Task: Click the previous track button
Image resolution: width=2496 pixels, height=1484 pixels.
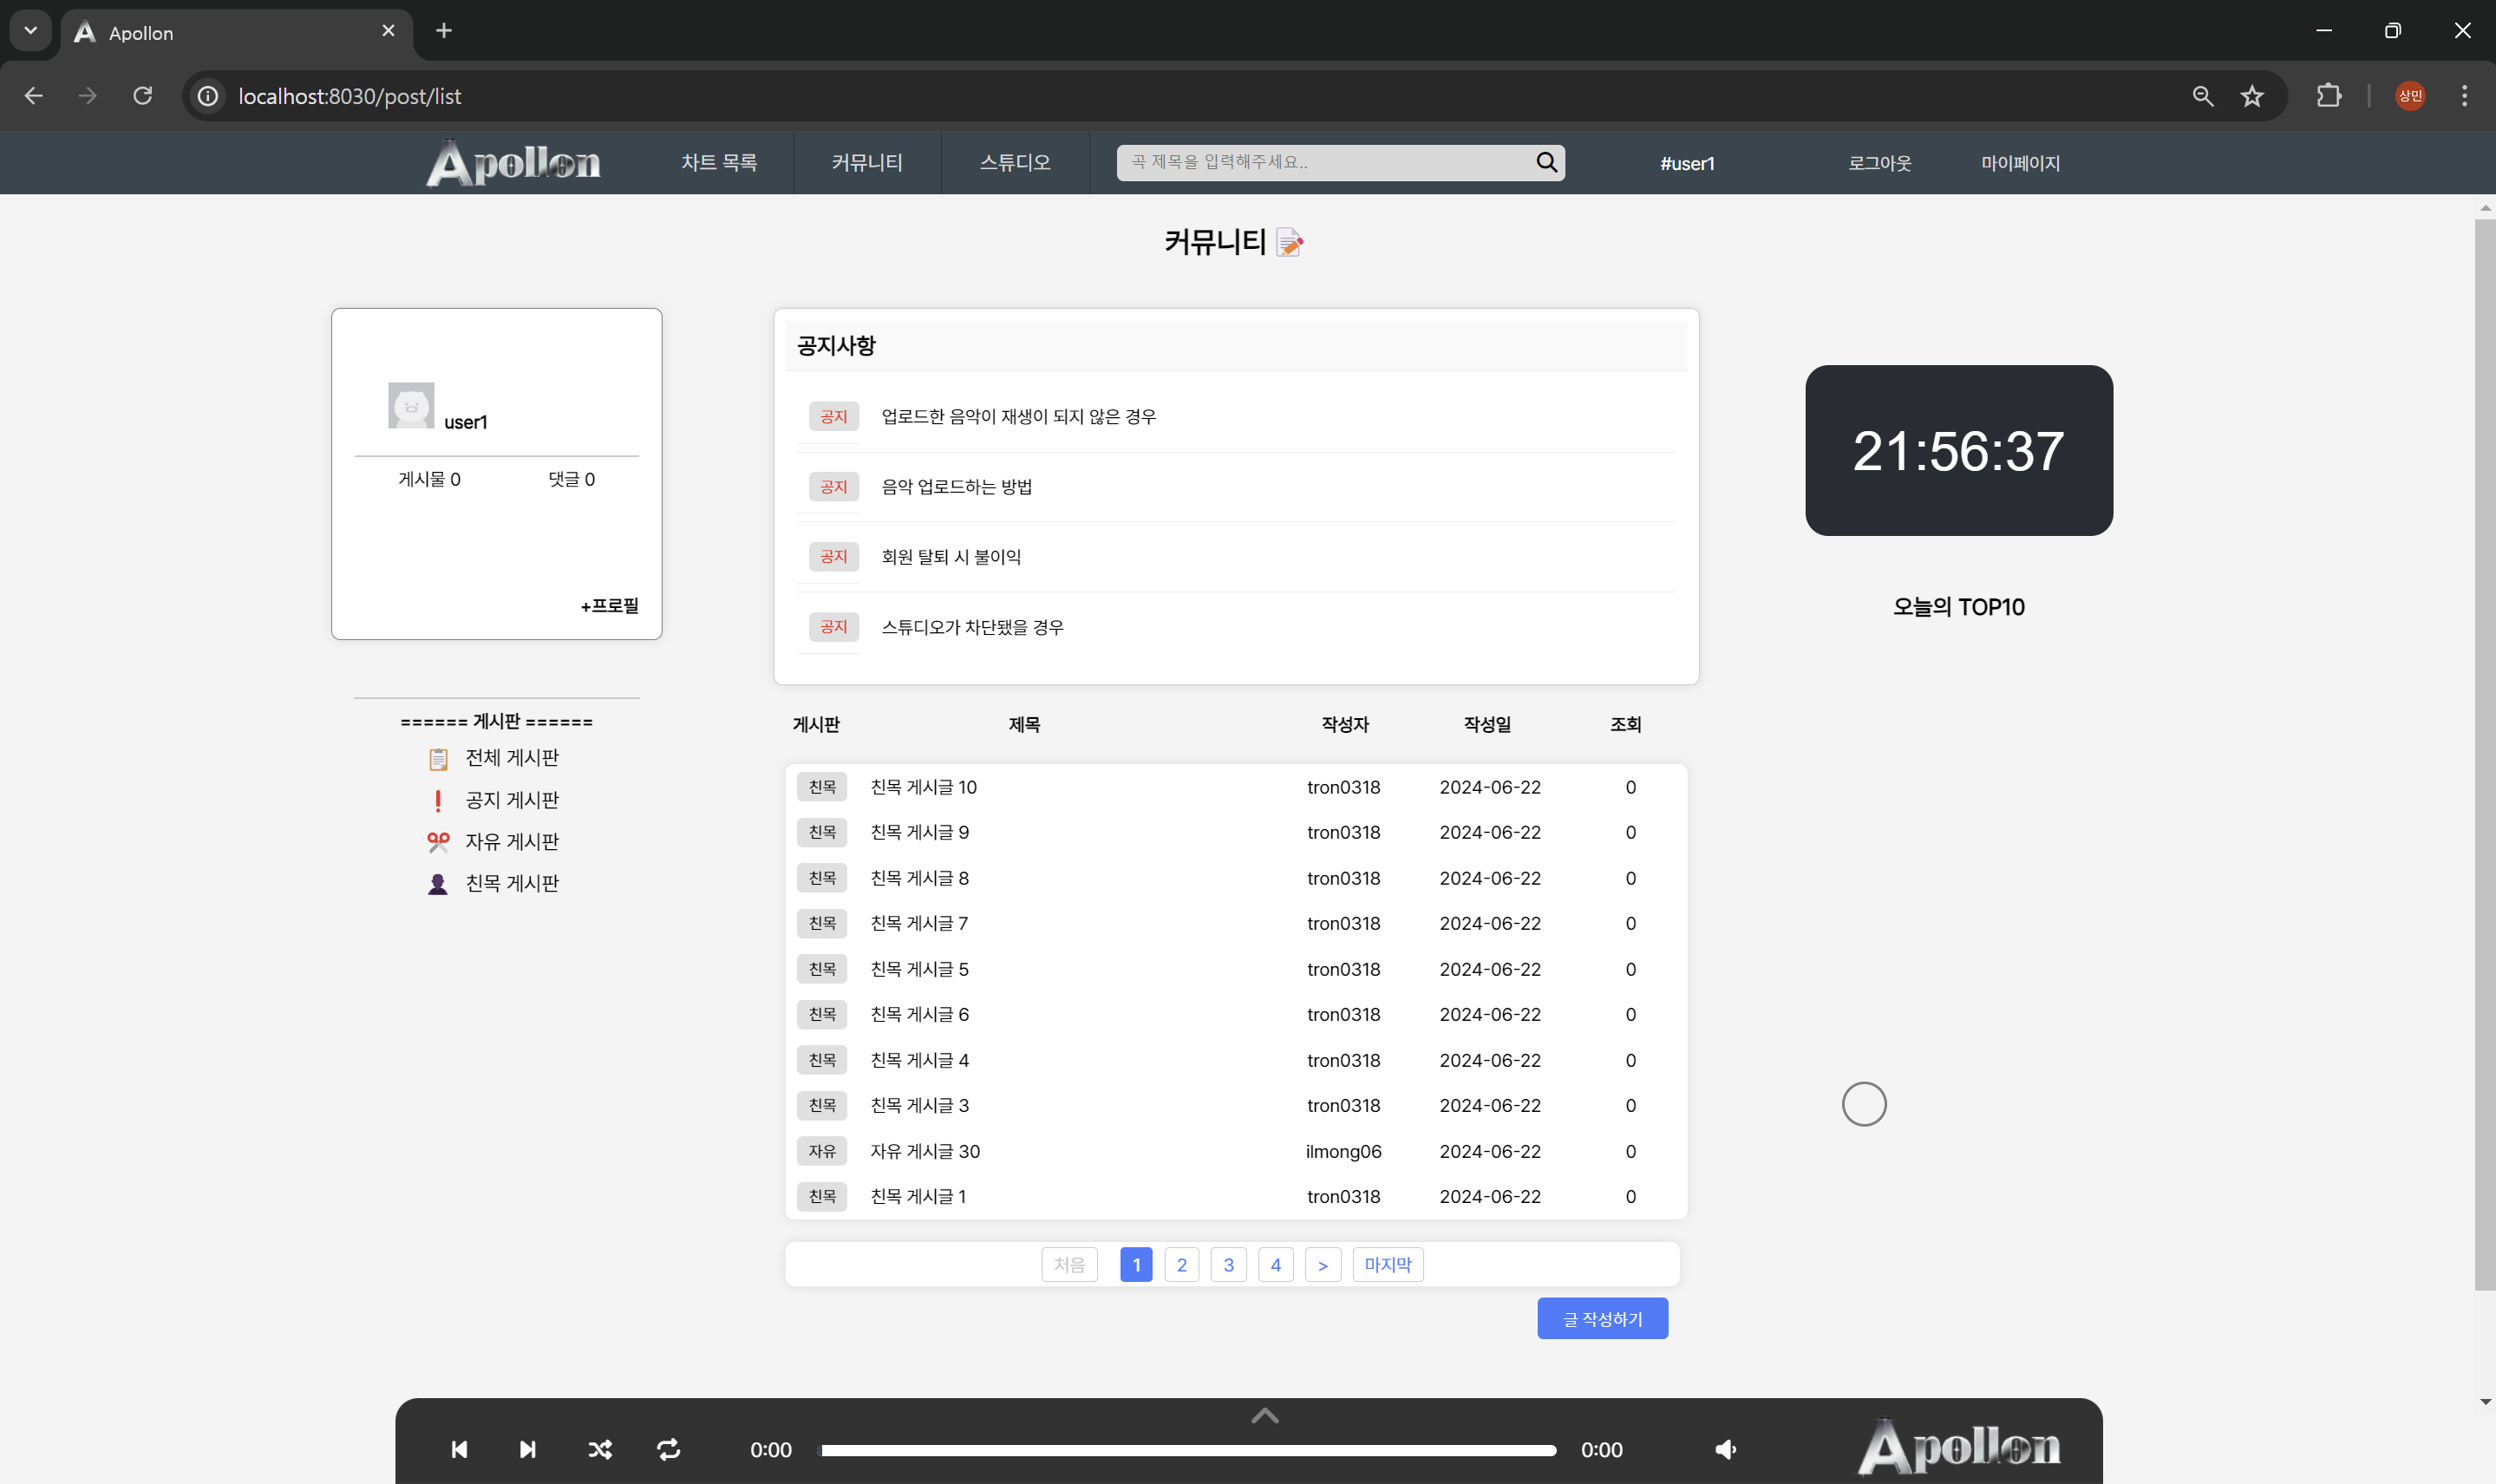Action: click(459, 1449)
